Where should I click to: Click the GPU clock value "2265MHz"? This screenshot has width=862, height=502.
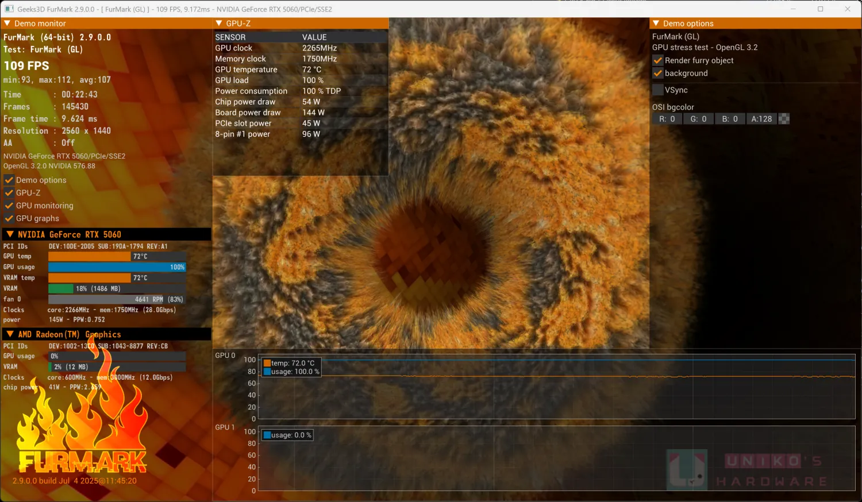click(320, 48)
